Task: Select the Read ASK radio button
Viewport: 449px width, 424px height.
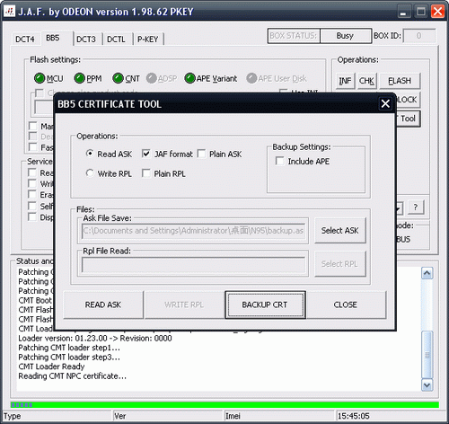Action: coord(90,154)
